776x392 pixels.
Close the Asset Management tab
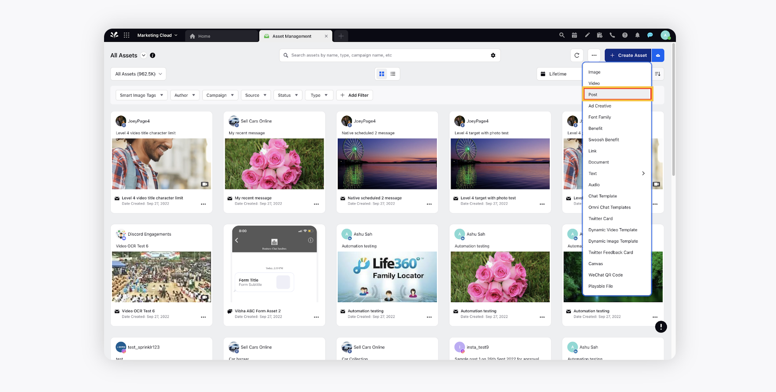(326, 36)
